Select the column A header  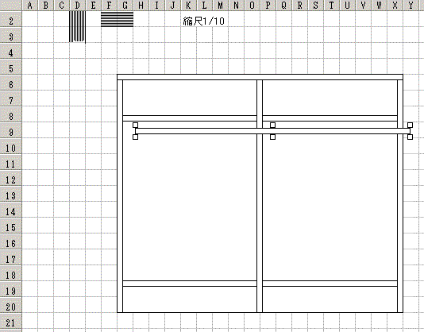pyautogui.click(x=29, y=5)
